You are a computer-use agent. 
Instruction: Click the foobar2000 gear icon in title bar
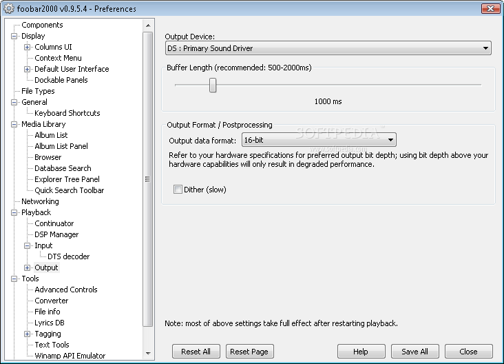click(9, 8)
